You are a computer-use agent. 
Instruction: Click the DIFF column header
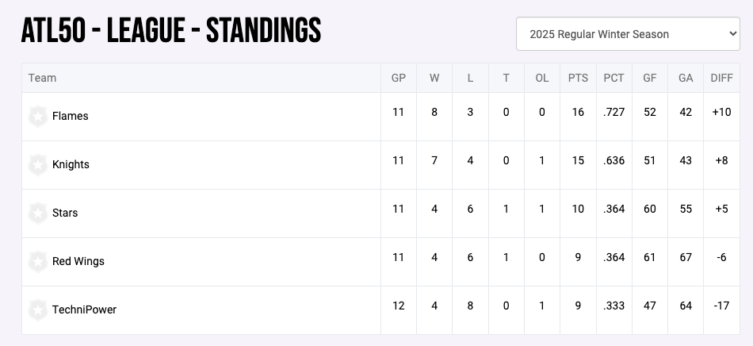721,78
